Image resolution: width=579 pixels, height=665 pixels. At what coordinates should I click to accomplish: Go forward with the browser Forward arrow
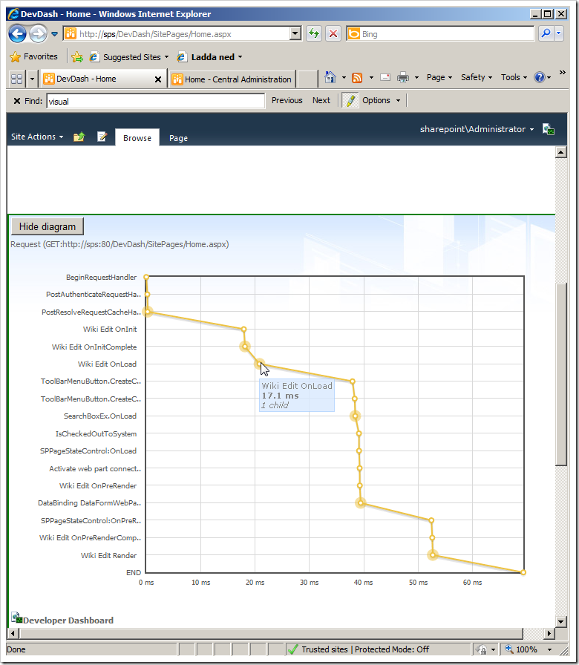point(38,34)
